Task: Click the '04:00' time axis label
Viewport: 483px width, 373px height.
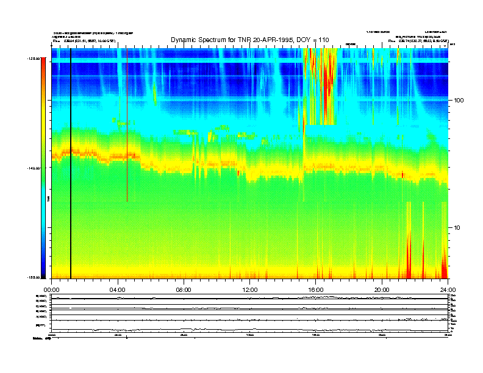Action: click(x=118, y=290)
